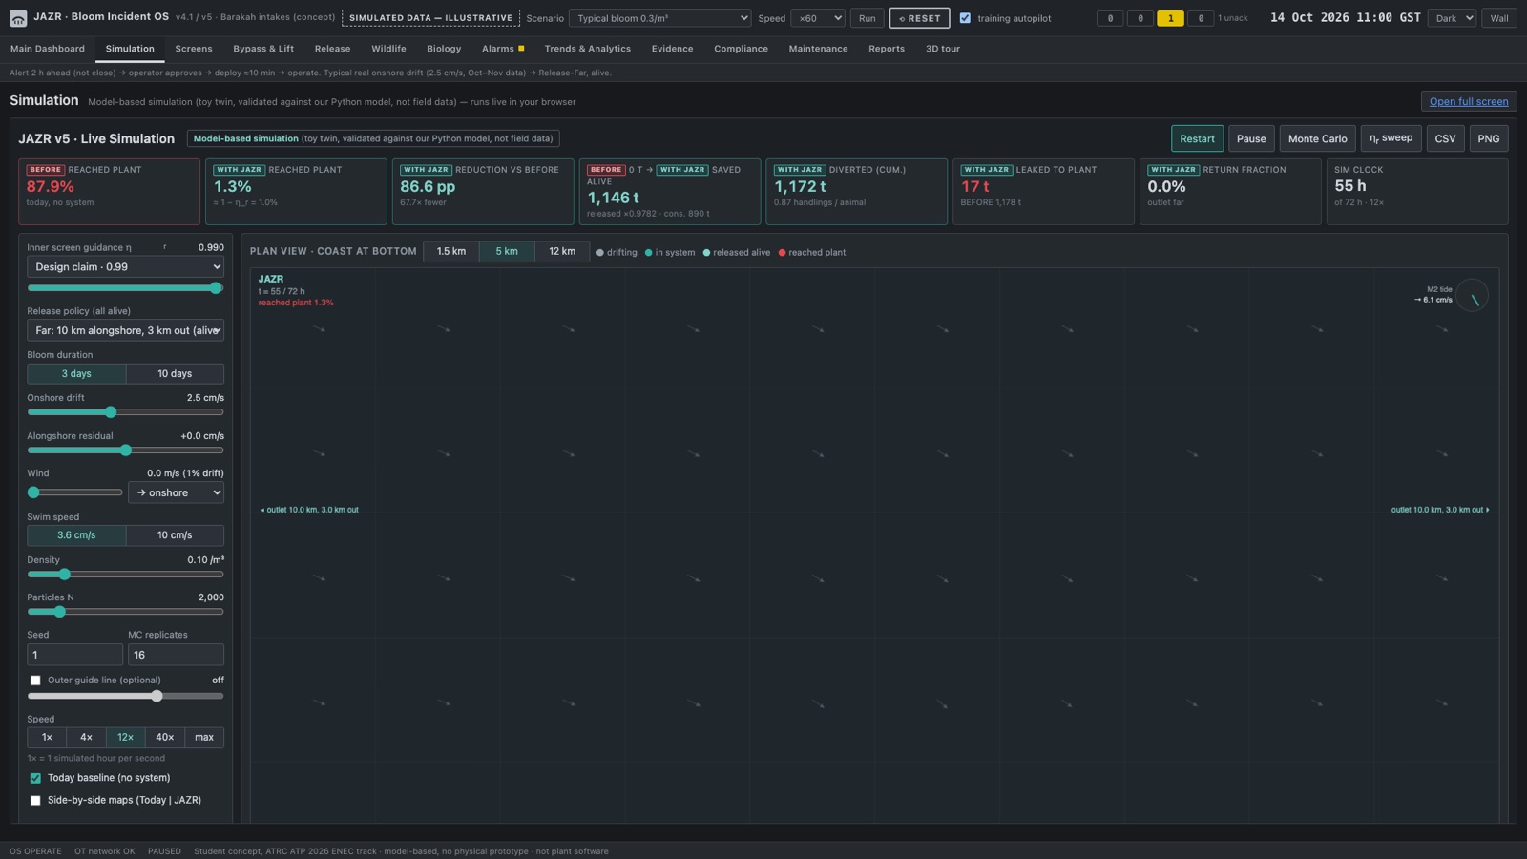
Task: Click the Inner screen guidance slider handle
Action: (217, 288)
